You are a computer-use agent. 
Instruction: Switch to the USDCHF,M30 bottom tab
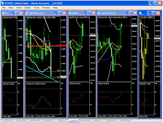pyautogui.click(x=21, y=120)
